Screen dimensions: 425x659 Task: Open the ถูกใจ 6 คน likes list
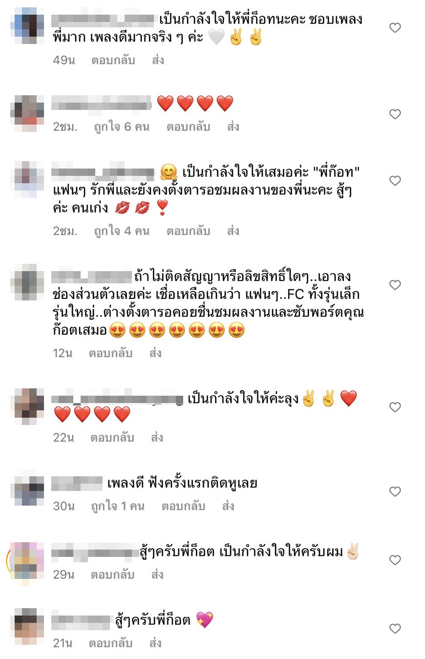click(122, 127)
